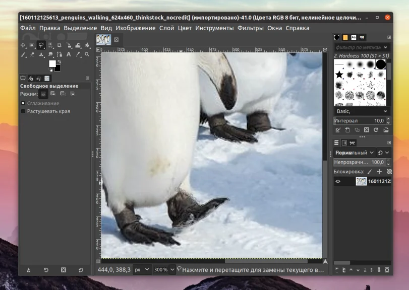Hide the layer using eye icon
The height and width of the screenshot is (290, 409).
click(x=338, y=181)
